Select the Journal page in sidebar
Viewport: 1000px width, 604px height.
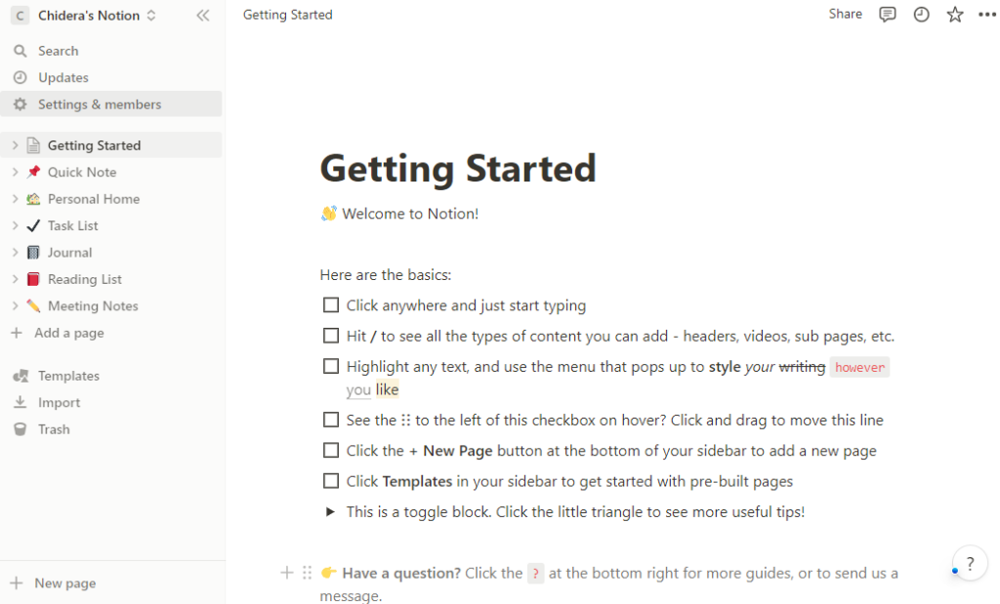click(x=66, y=252)
